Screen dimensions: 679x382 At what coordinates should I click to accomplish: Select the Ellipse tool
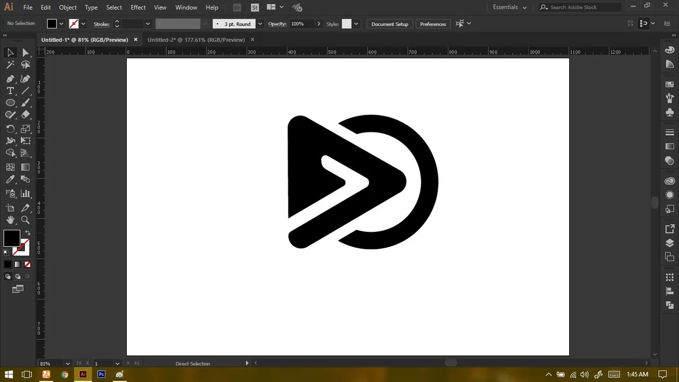click(10, 103)
